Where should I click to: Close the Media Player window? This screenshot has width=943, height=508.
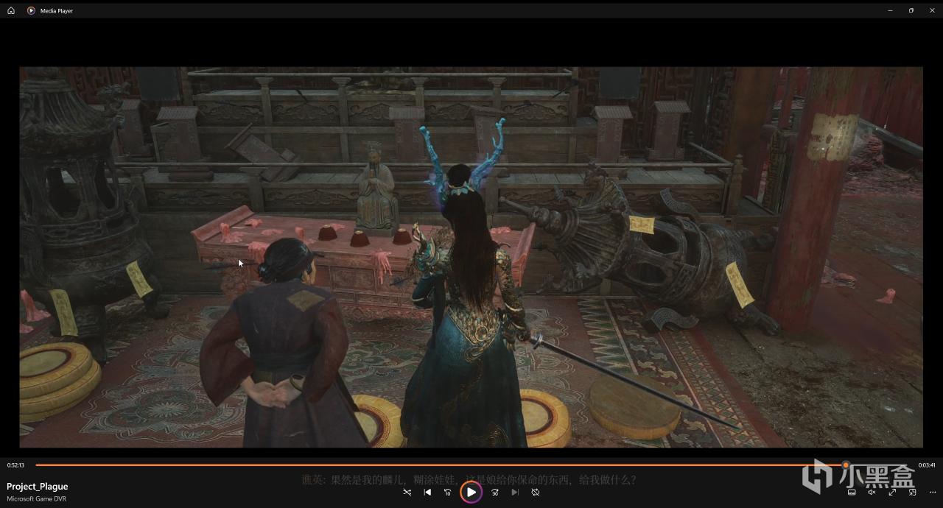(931, 10)
